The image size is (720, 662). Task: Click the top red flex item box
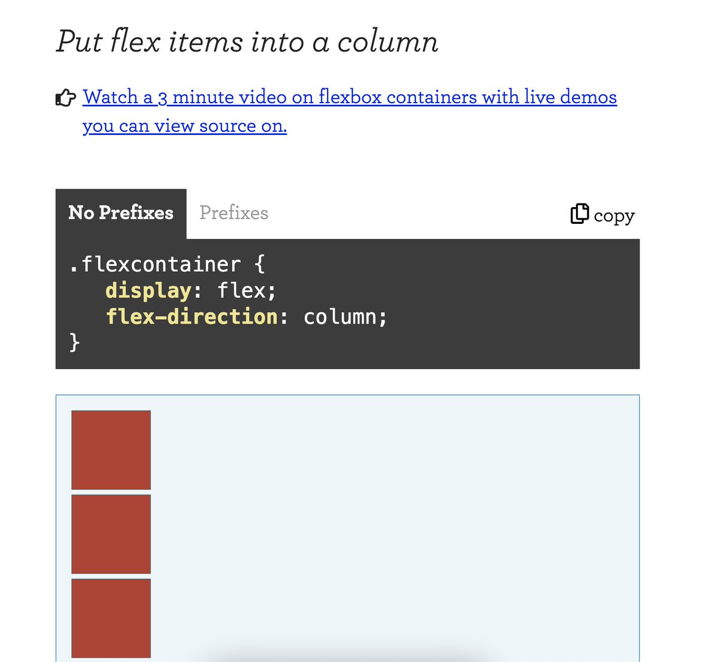point(111,450)
